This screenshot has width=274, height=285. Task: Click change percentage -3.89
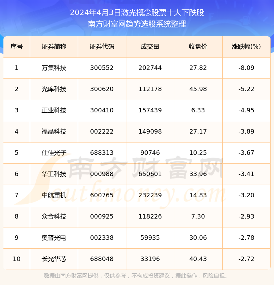246,132
